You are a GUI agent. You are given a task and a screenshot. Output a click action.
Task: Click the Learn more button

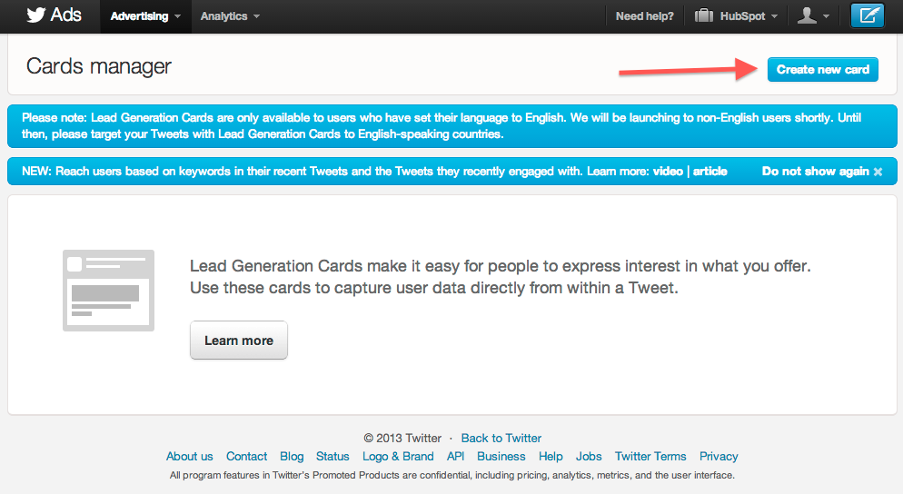pos(238,341)
